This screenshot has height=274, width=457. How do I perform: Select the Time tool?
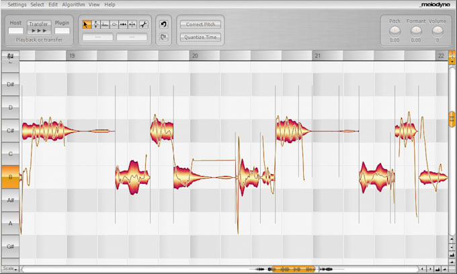tap(123, 25)
